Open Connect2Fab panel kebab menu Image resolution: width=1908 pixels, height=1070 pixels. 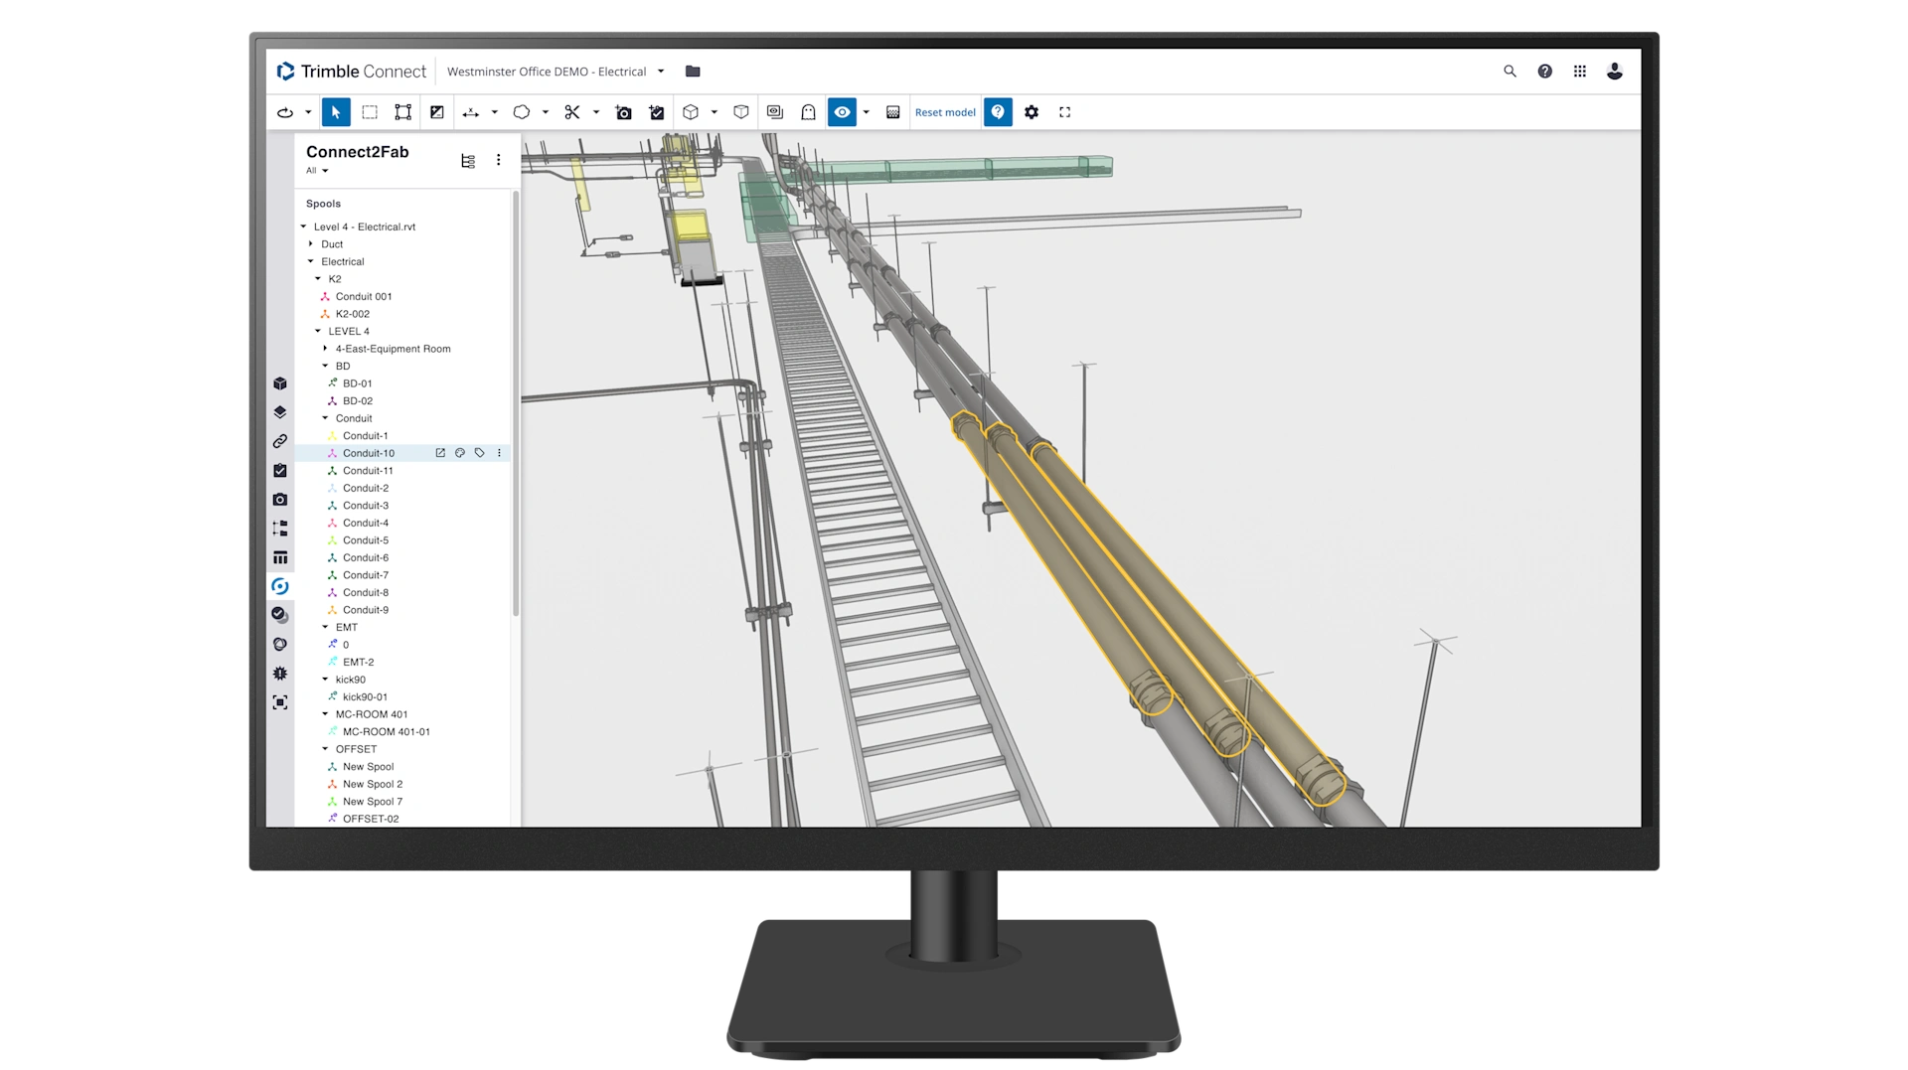tap(499, 160)
